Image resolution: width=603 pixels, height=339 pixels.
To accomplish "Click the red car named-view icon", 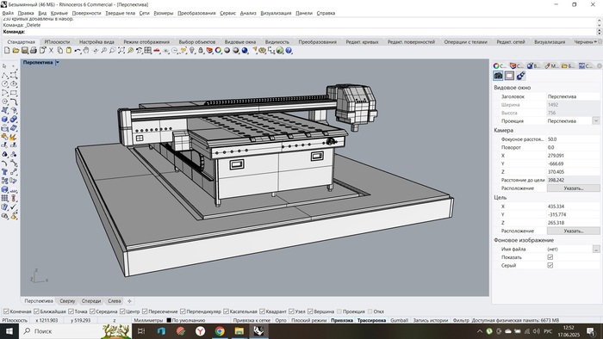I will [157, 50].
